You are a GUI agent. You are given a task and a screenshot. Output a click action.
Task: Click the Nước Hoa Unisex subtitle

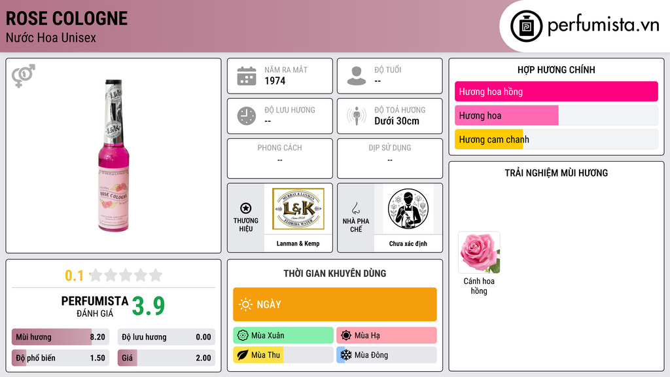pyautogui.click(x=51, y=37)
